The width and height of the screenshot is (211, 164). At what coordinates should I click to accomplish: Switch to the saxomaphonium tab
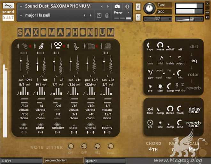[63, 160]
